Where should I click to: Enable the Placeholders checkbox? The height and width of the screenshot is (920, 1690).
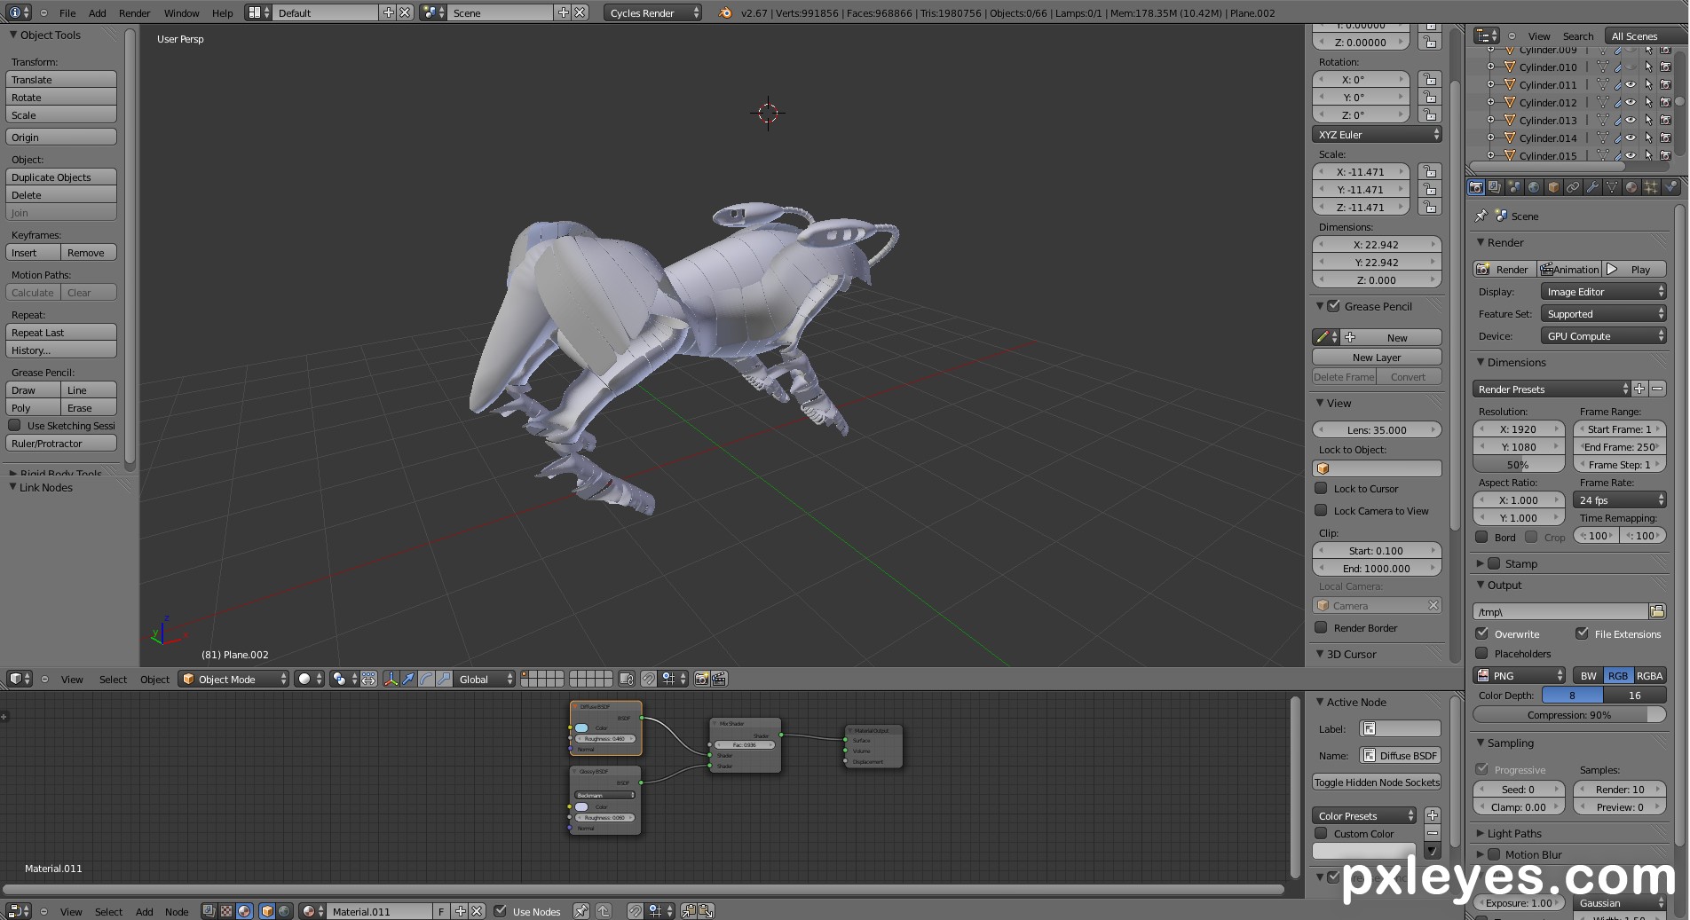tap(1481, 653)
